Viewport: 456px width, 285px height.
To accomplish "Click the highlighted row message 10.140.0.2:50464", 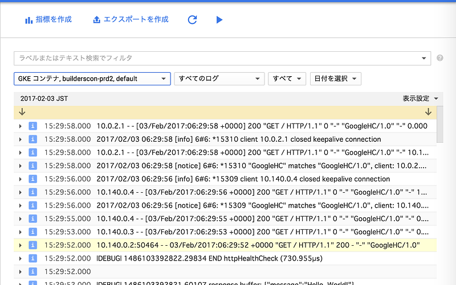I will click(x=258, y=245).
